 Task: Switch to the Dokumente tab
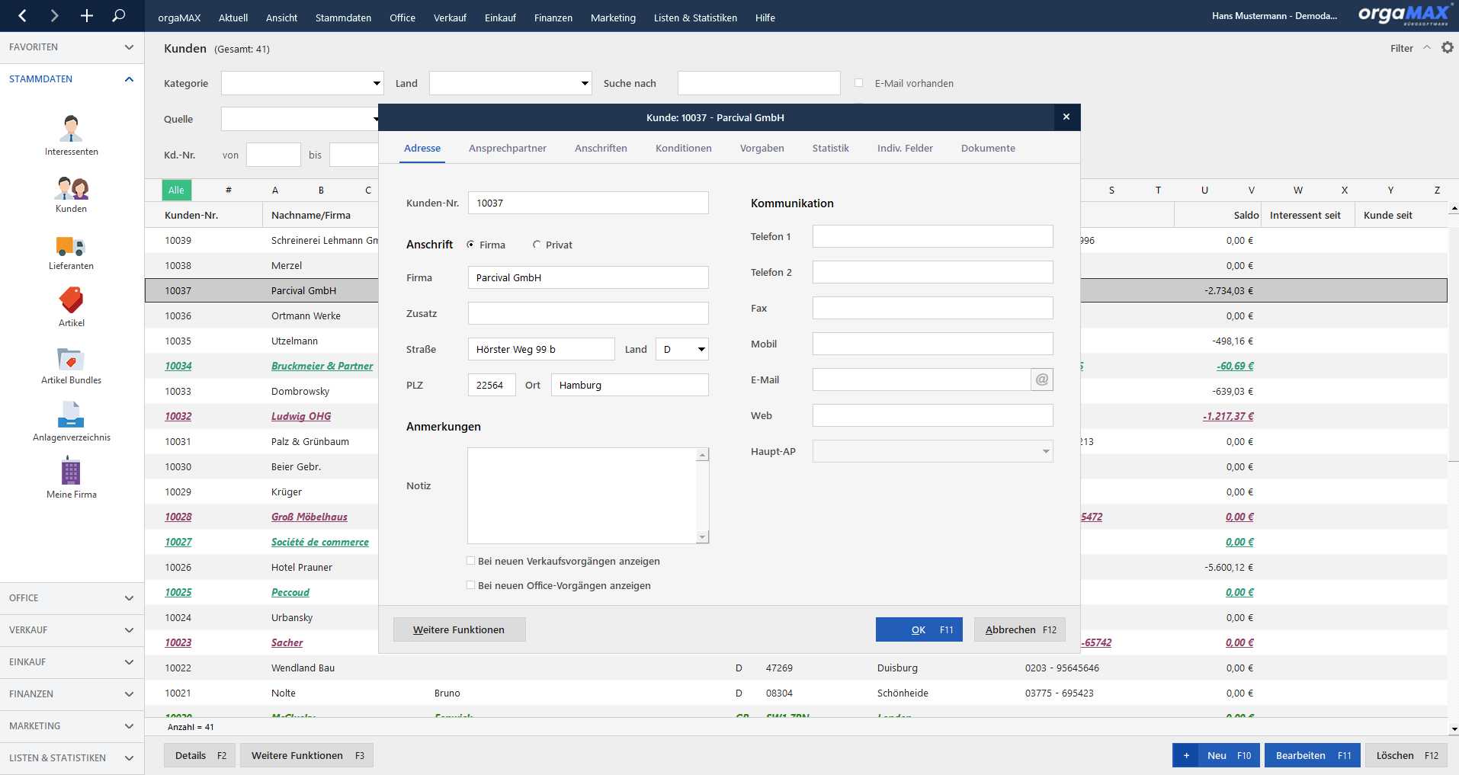[x=988, y=148]
